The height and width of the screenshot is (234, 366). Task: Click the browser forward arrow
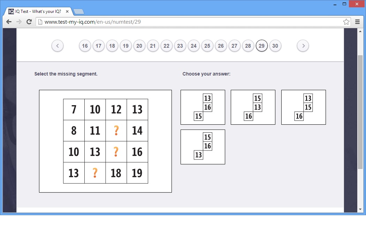tap(19, 22)
